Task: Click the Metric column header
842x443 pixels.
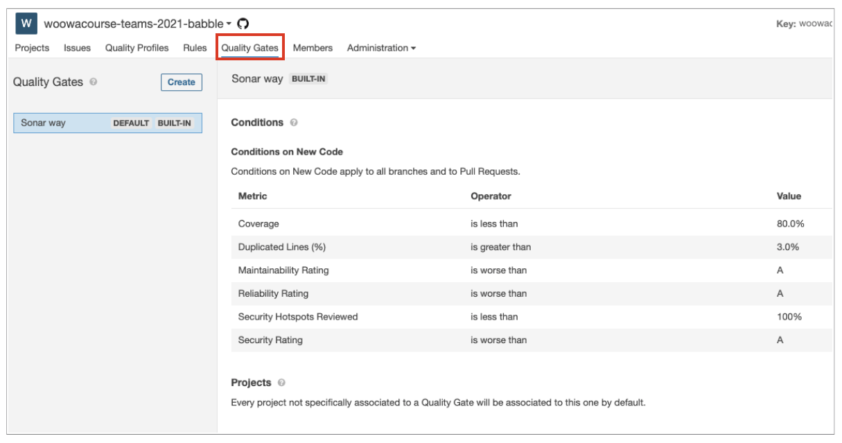Action: 252,196
